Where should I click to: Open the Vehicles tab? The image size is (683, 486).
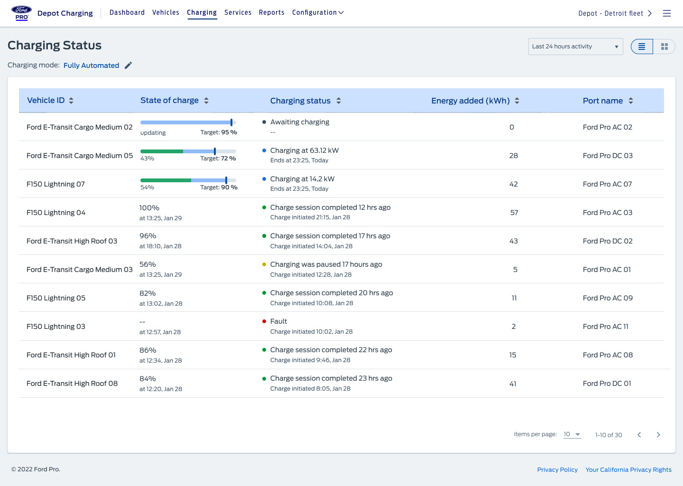166,12
